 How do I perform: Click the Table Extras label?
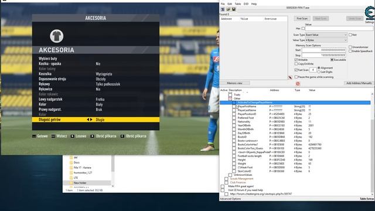point(367,199)
